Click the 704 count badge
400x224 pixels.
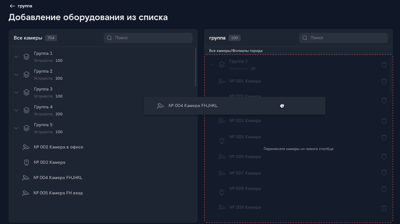tap(51, 38)
